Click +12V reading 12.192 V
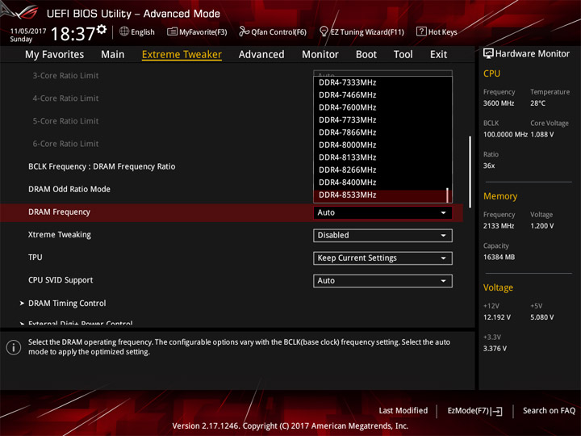 pos(497,317)
